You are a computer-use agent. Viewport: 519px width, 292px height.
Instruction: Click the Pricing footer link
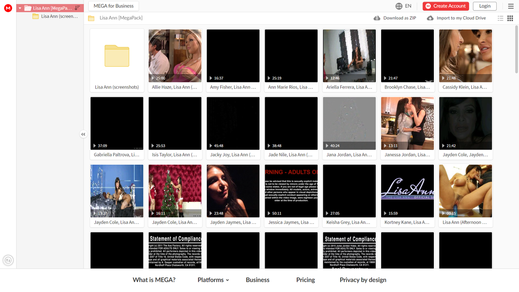[x=305, y=280]
